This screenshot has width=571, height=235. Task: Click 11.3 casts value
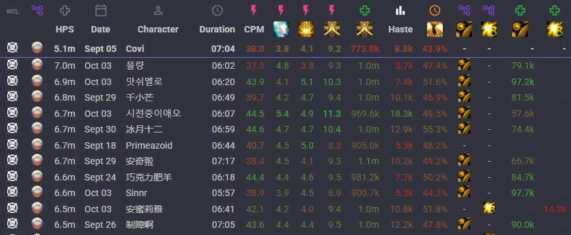(x=332, y=114)
